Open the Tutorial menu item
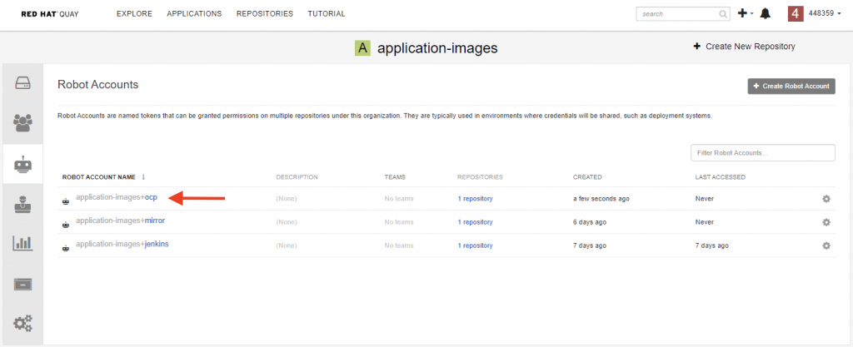 coord(327,13)
